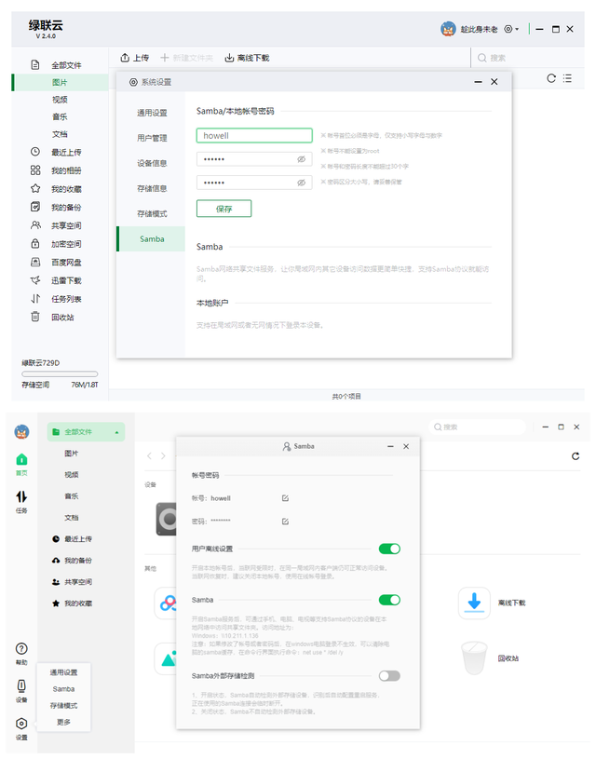Click the 保存 button
Image resolution: width=596 pixels, height=759 pixels.
click(223, 209)
